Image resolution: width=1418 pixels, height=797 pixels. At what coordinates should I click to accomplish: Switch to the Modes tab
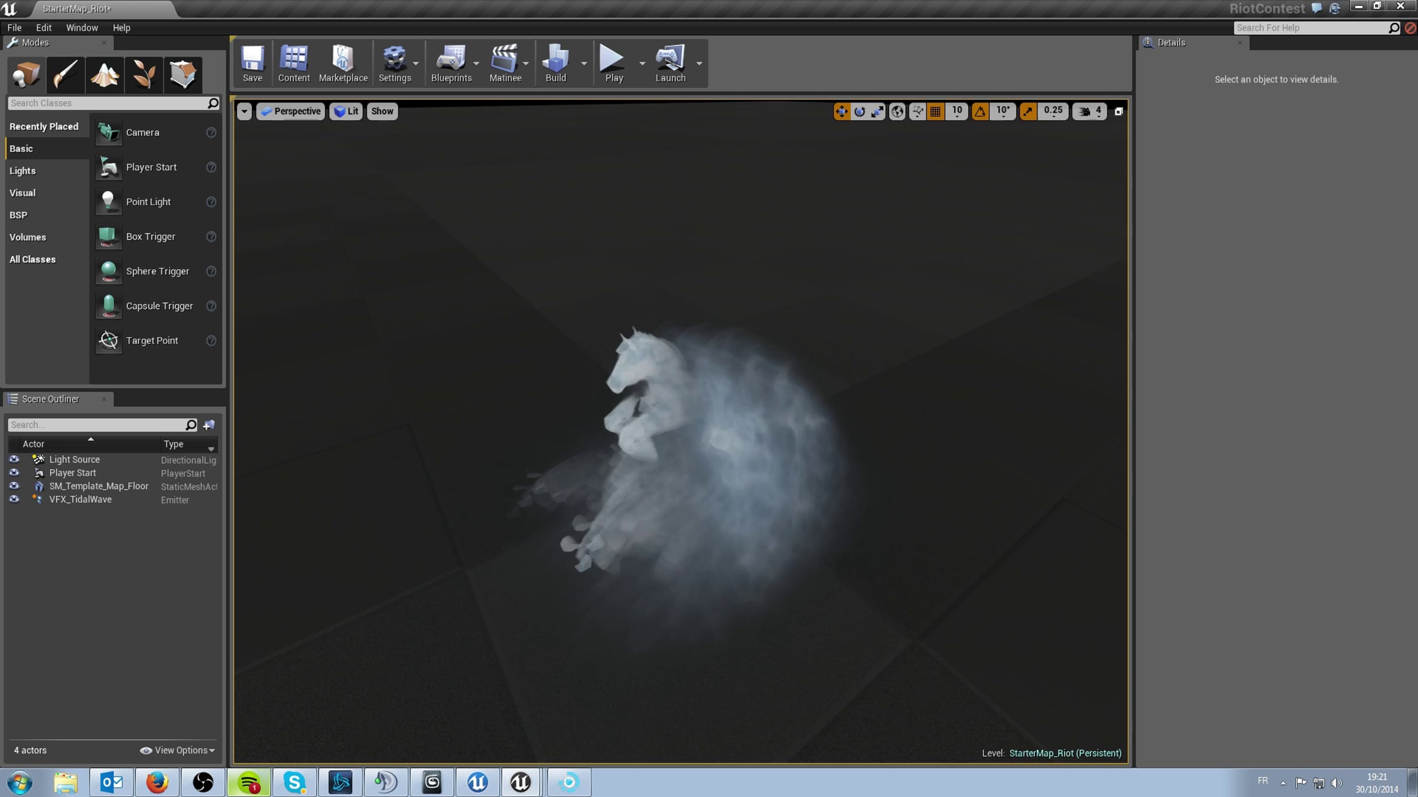(x=58, y=43)
